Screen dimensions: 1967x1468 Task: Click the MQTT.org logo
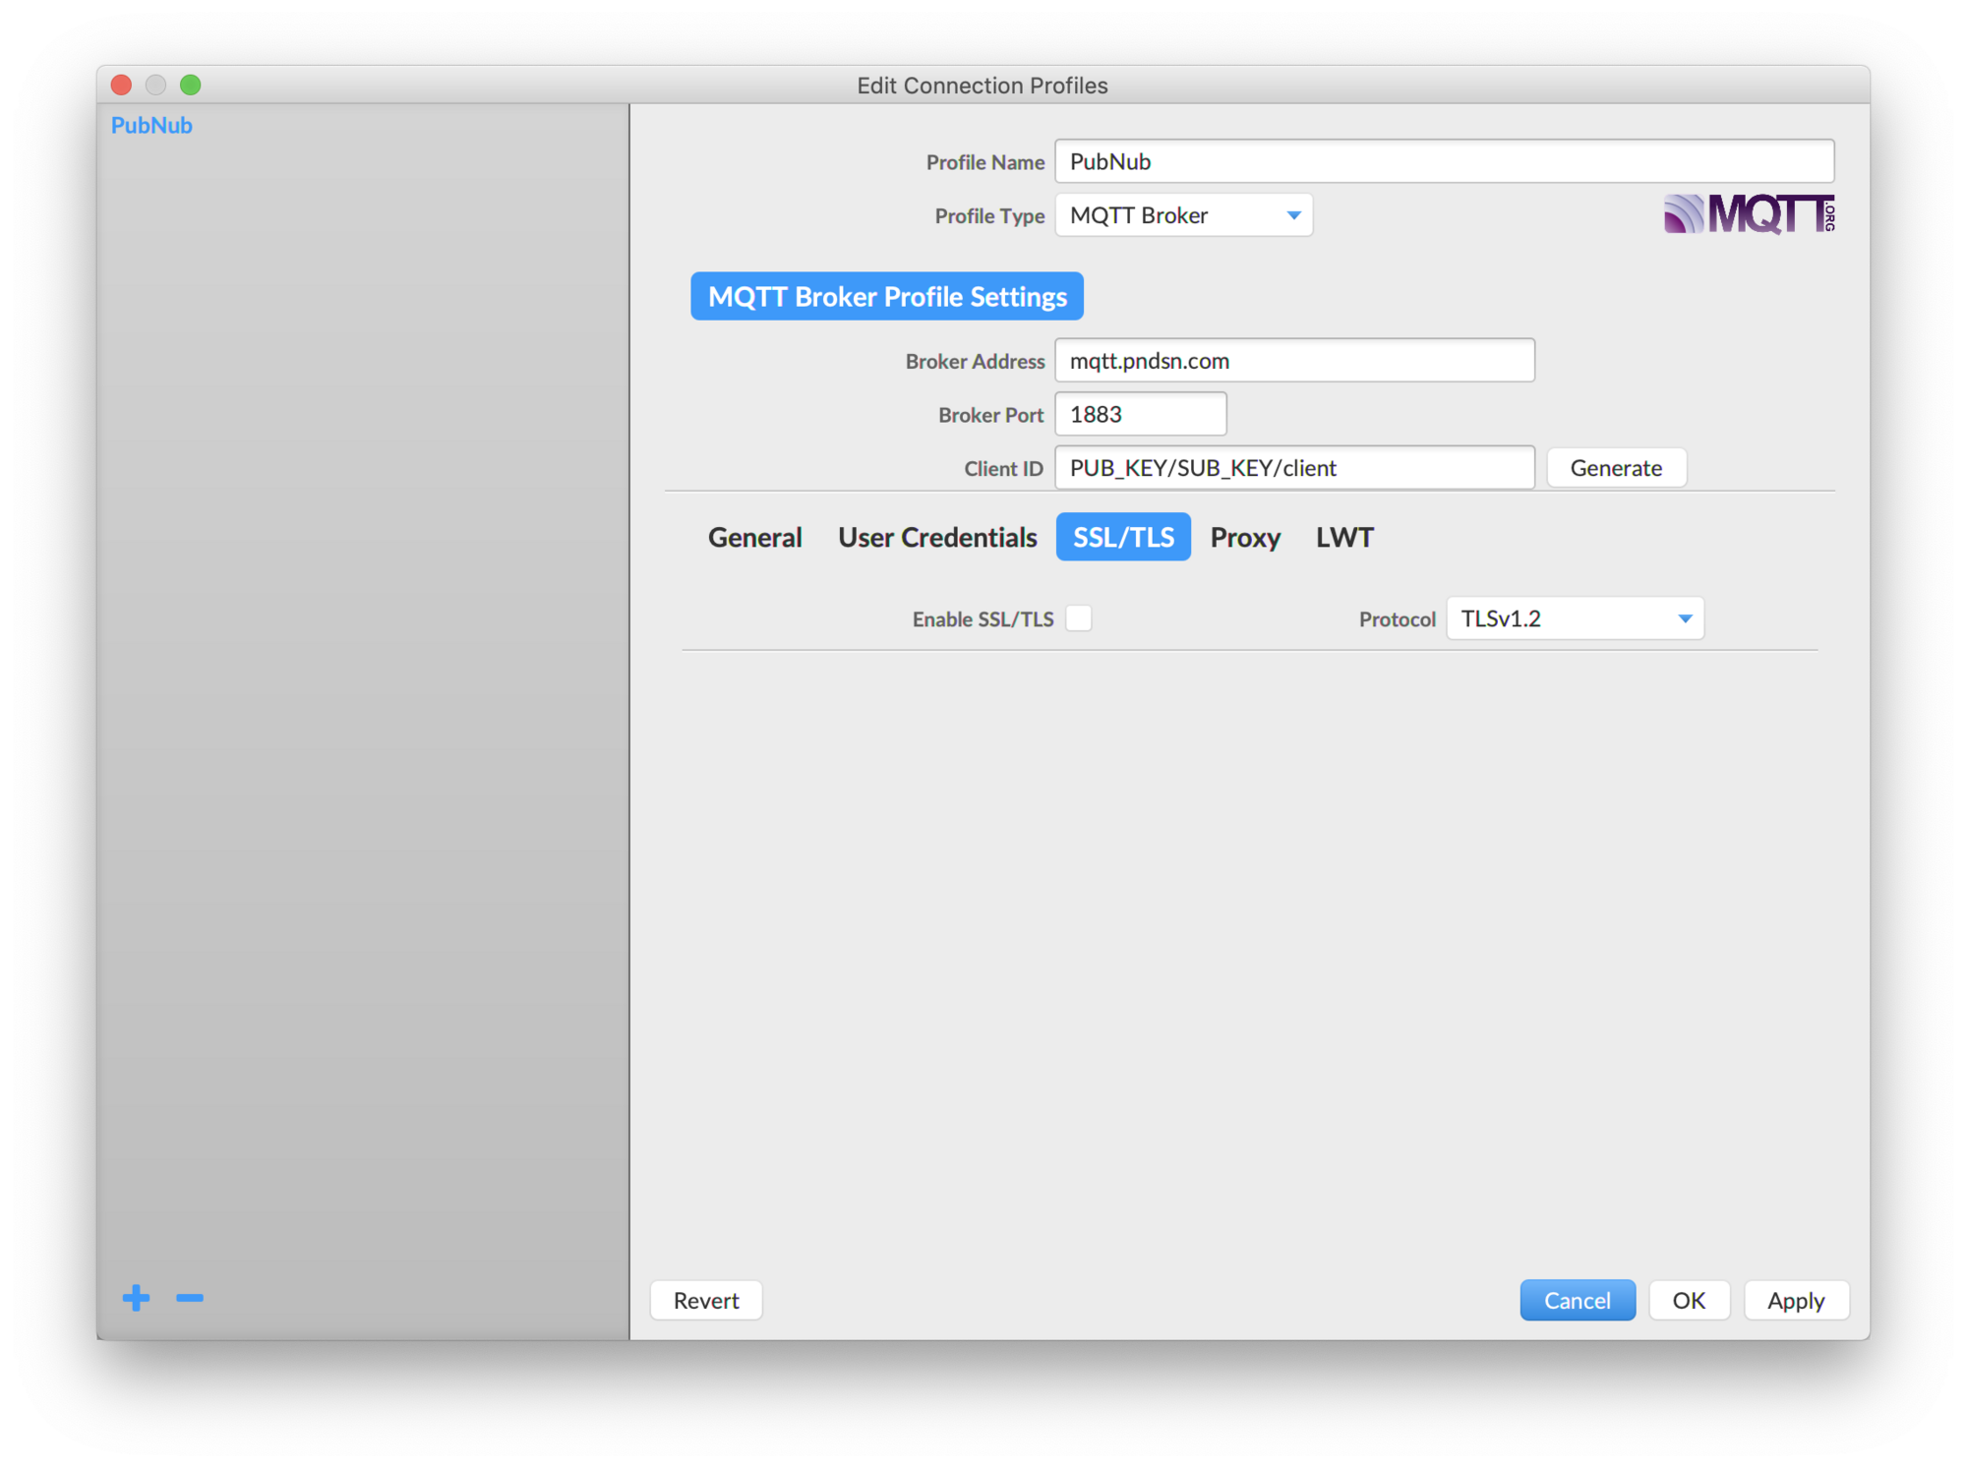pyautogui.click(x=1748, y=213)
